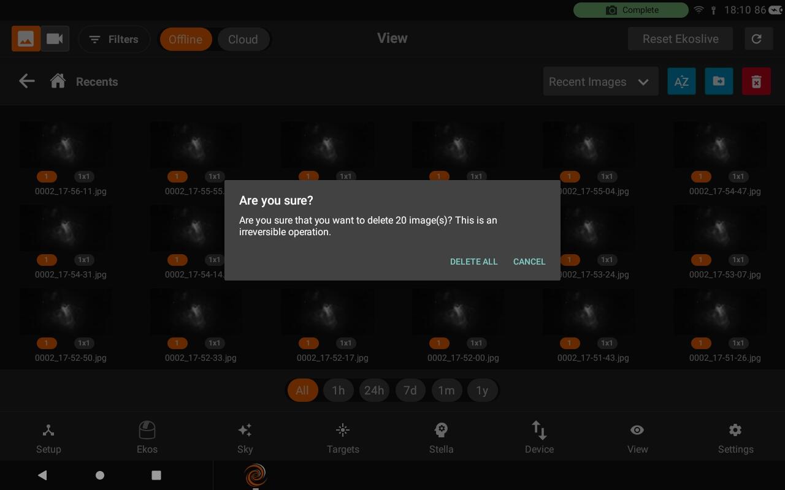The height and width of the screenshot is (490, 785).
Task: Filter images to last 1h
Action: [x=338, y=390]
